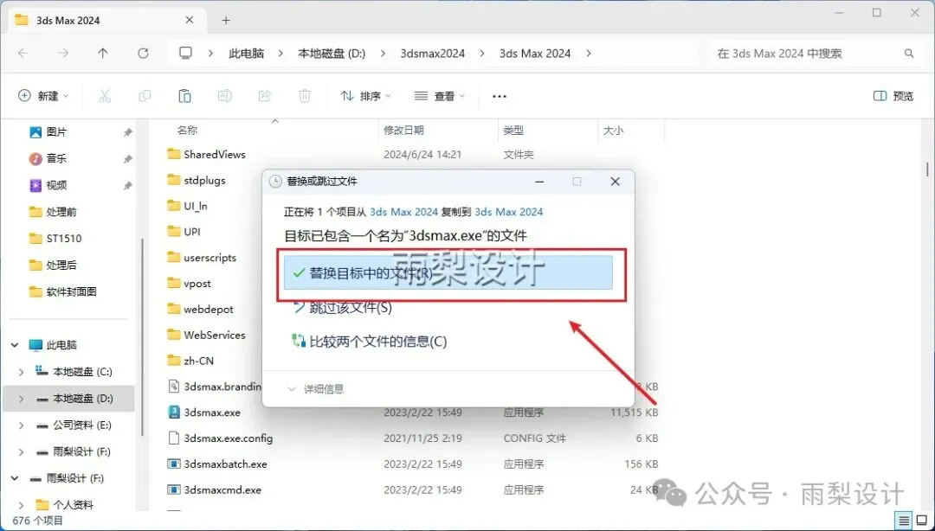Open the userscripts folder
The width and height of the screenshot is (935, 531).
pos(202,258)
